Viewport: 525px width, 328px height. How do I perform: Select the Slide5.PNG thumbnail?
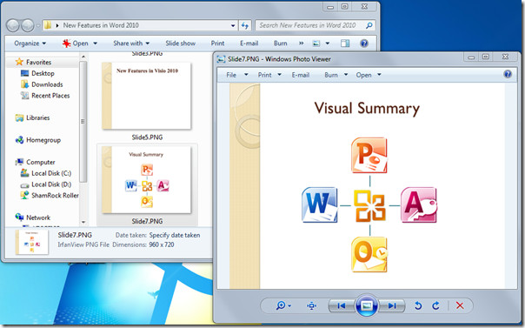pyautogui.click(x=147, y=97)
